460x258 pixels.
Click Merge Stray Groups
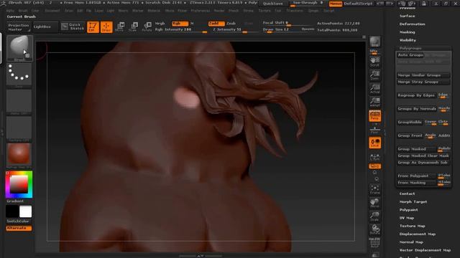click(x=423, y=82)
